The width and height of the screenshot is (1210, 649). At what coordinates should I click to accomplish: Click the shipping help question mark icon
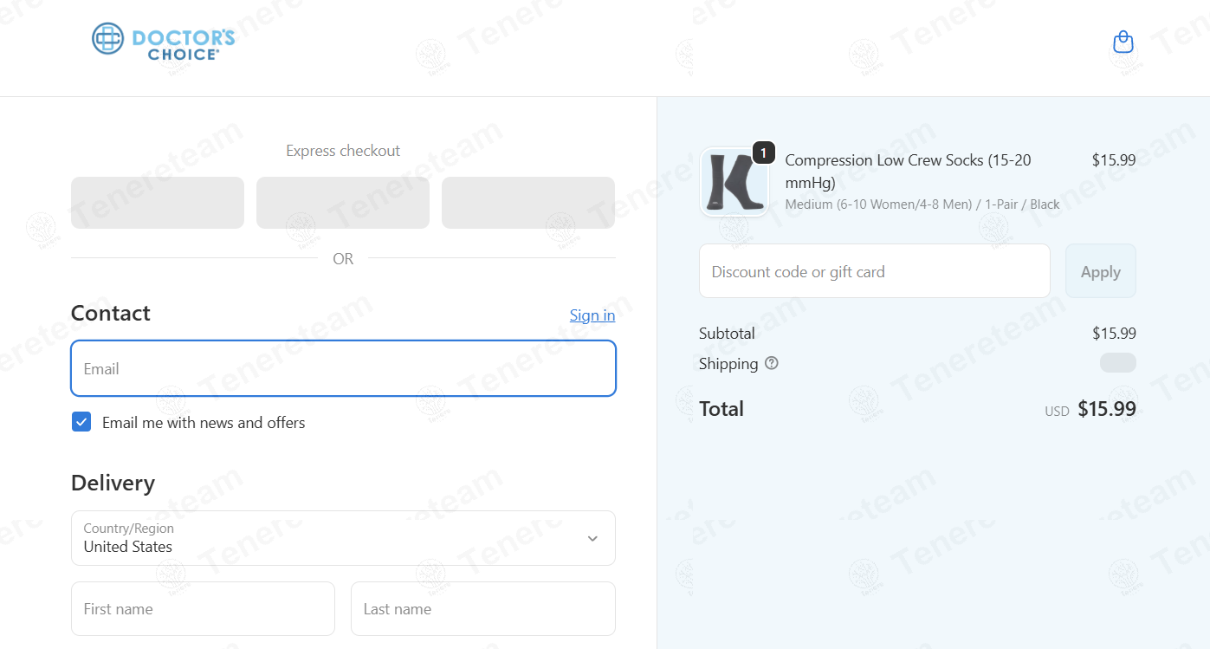[772, 363]
